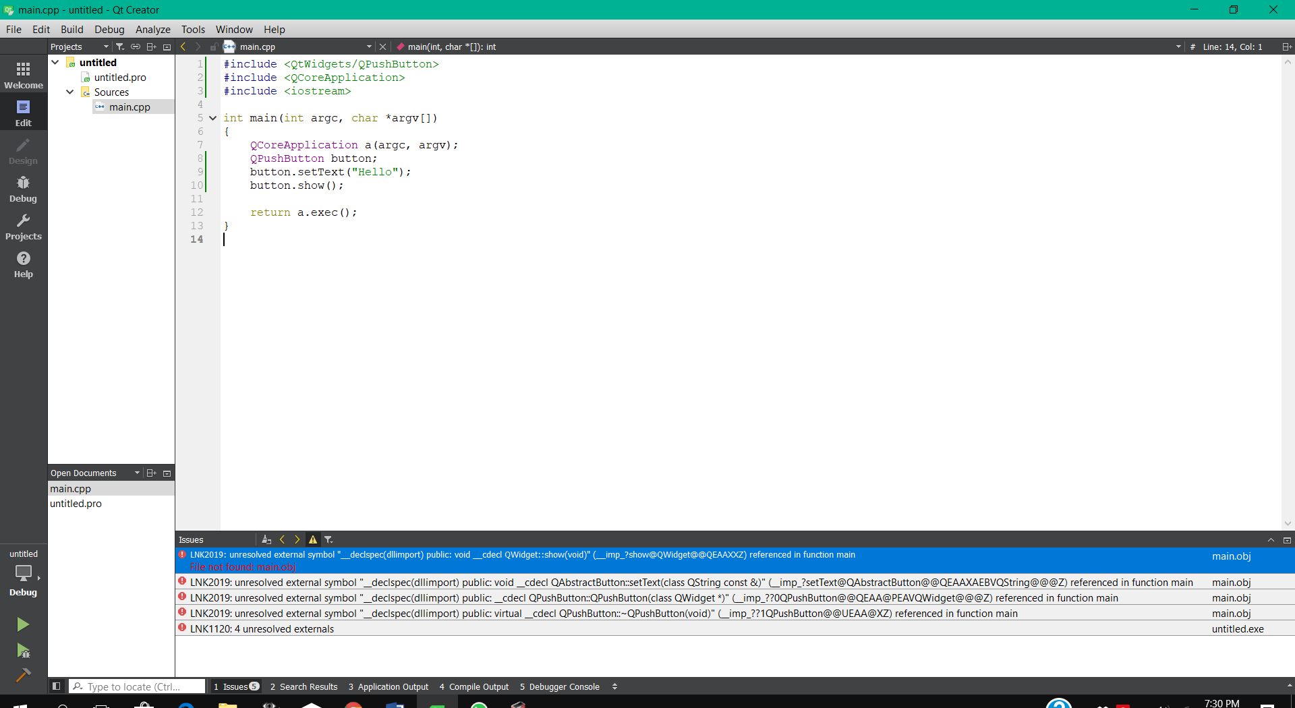Switch to Application Output tab
Image resolution: width=1295 pixels, height=708 pixels.
pos(388,686)
